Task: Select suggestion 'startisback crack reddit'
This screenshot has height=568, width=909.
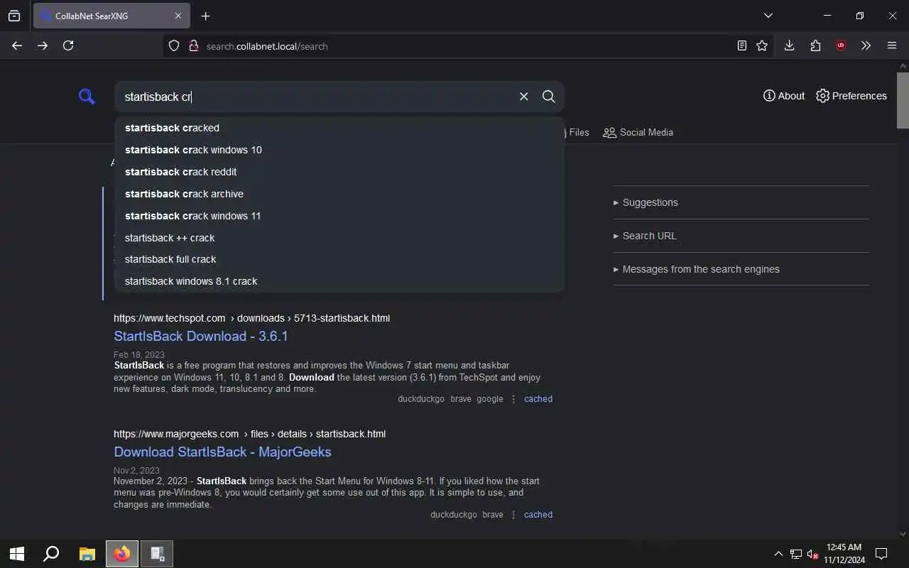Action: 339,172
